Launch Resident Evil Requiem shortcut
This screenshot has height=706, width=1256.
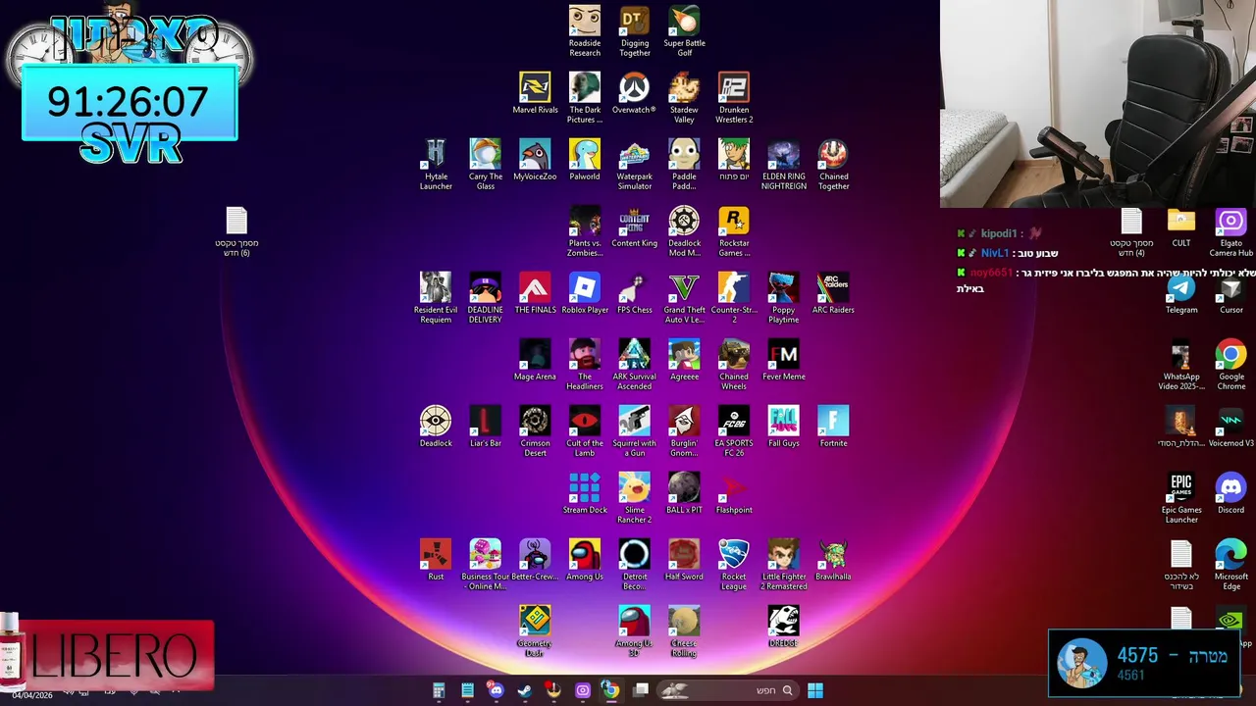(x=436, y=298)
